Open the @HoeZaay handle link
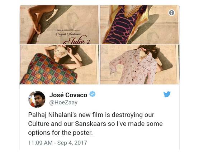 click(x=63, y=103)
